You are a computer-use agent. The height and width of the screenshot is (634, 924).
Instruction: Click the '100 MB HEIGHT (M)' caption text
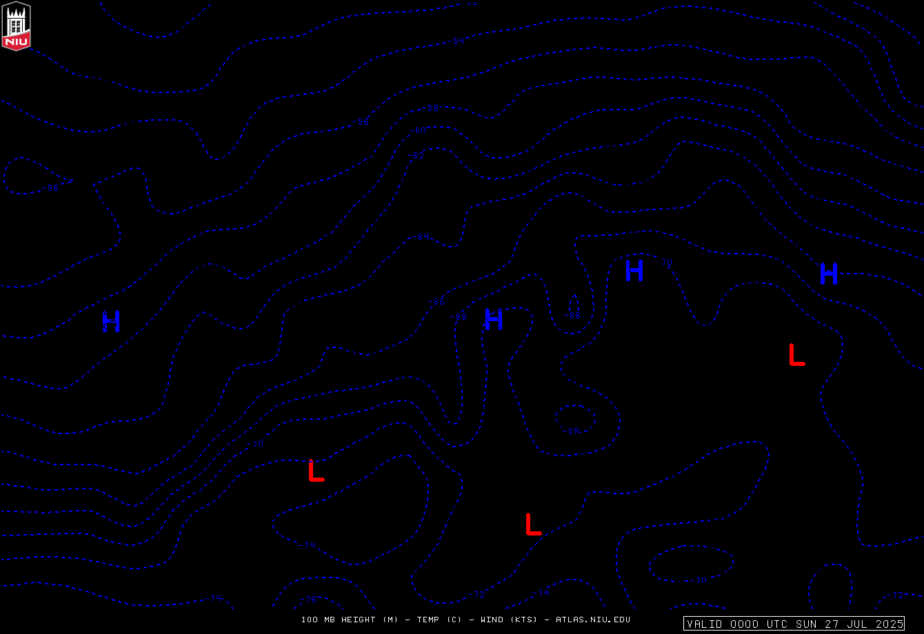pos(350,620)
